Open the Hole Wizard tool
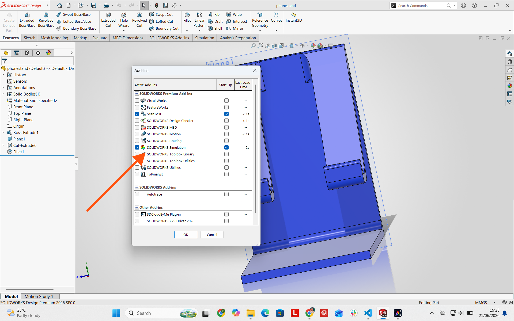The width and height of the screenshot is (514, 321). coord(124,20)
